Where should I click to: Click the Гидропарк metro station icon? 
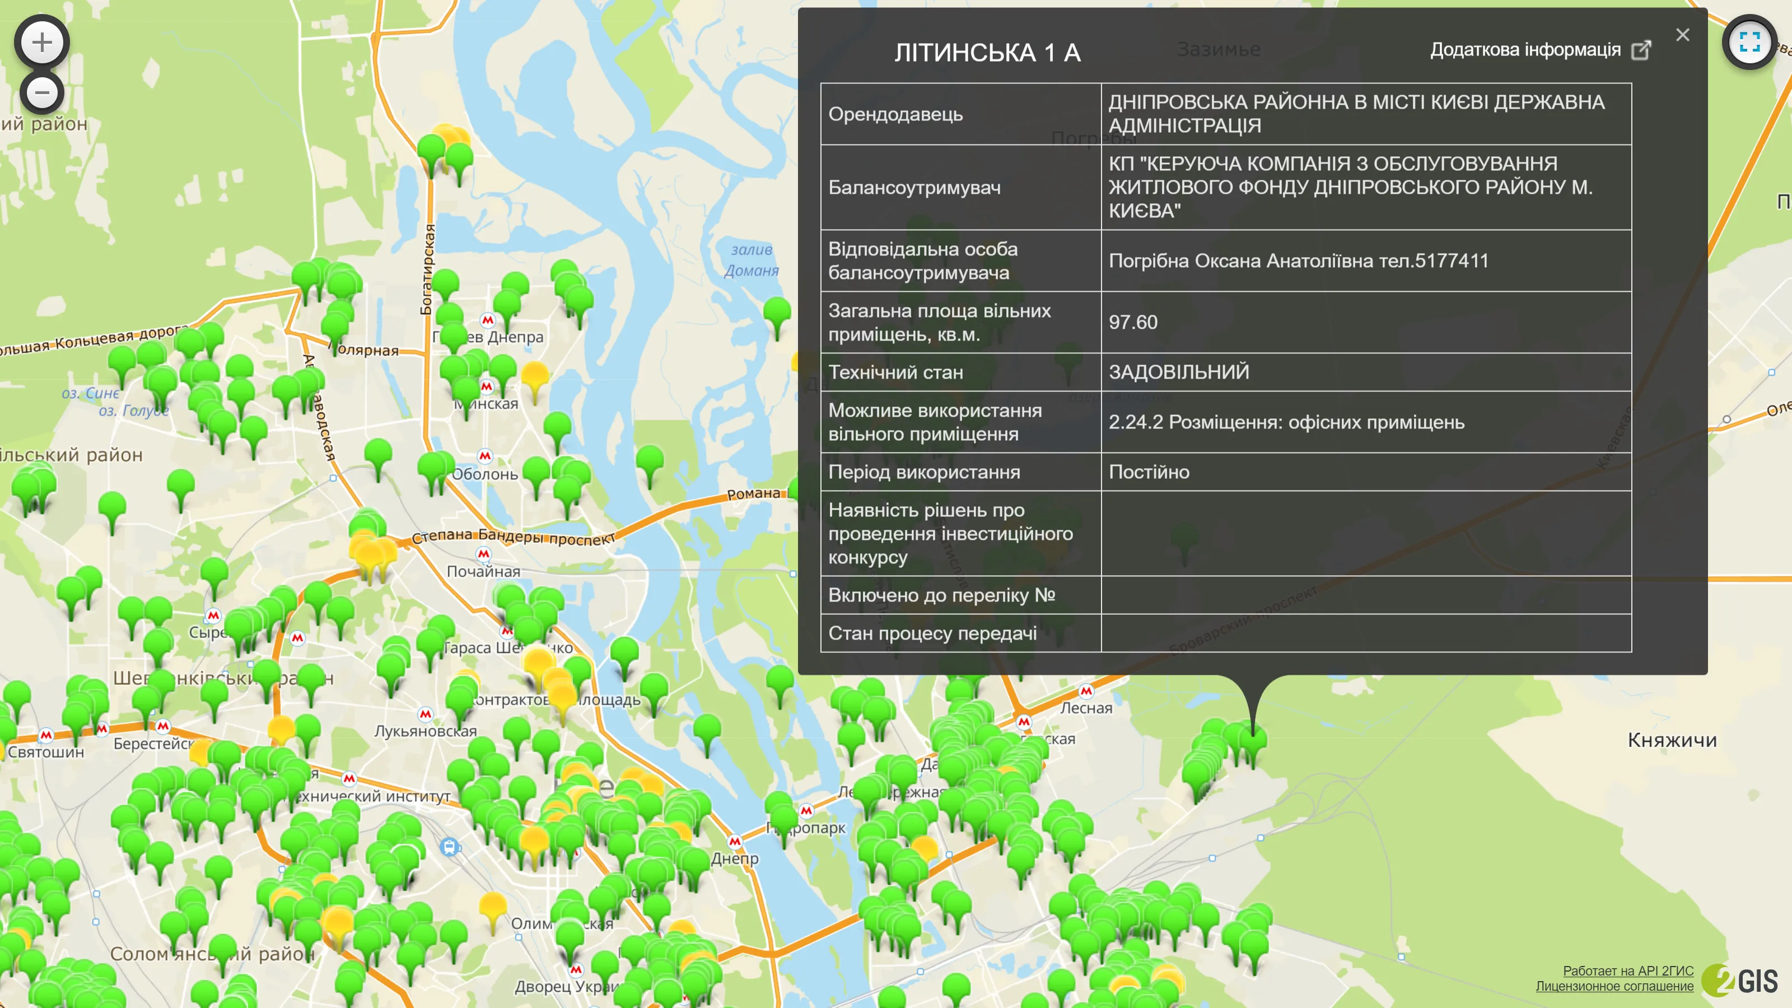pyautogui.click(x=806, y=810)
